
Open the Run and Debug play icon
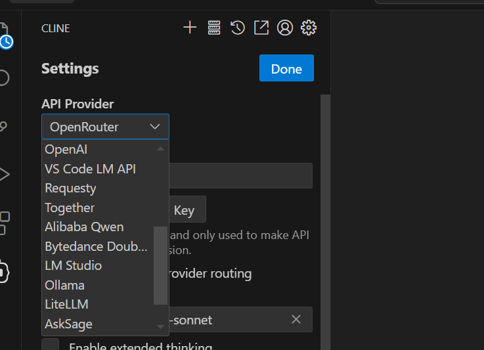5,175
